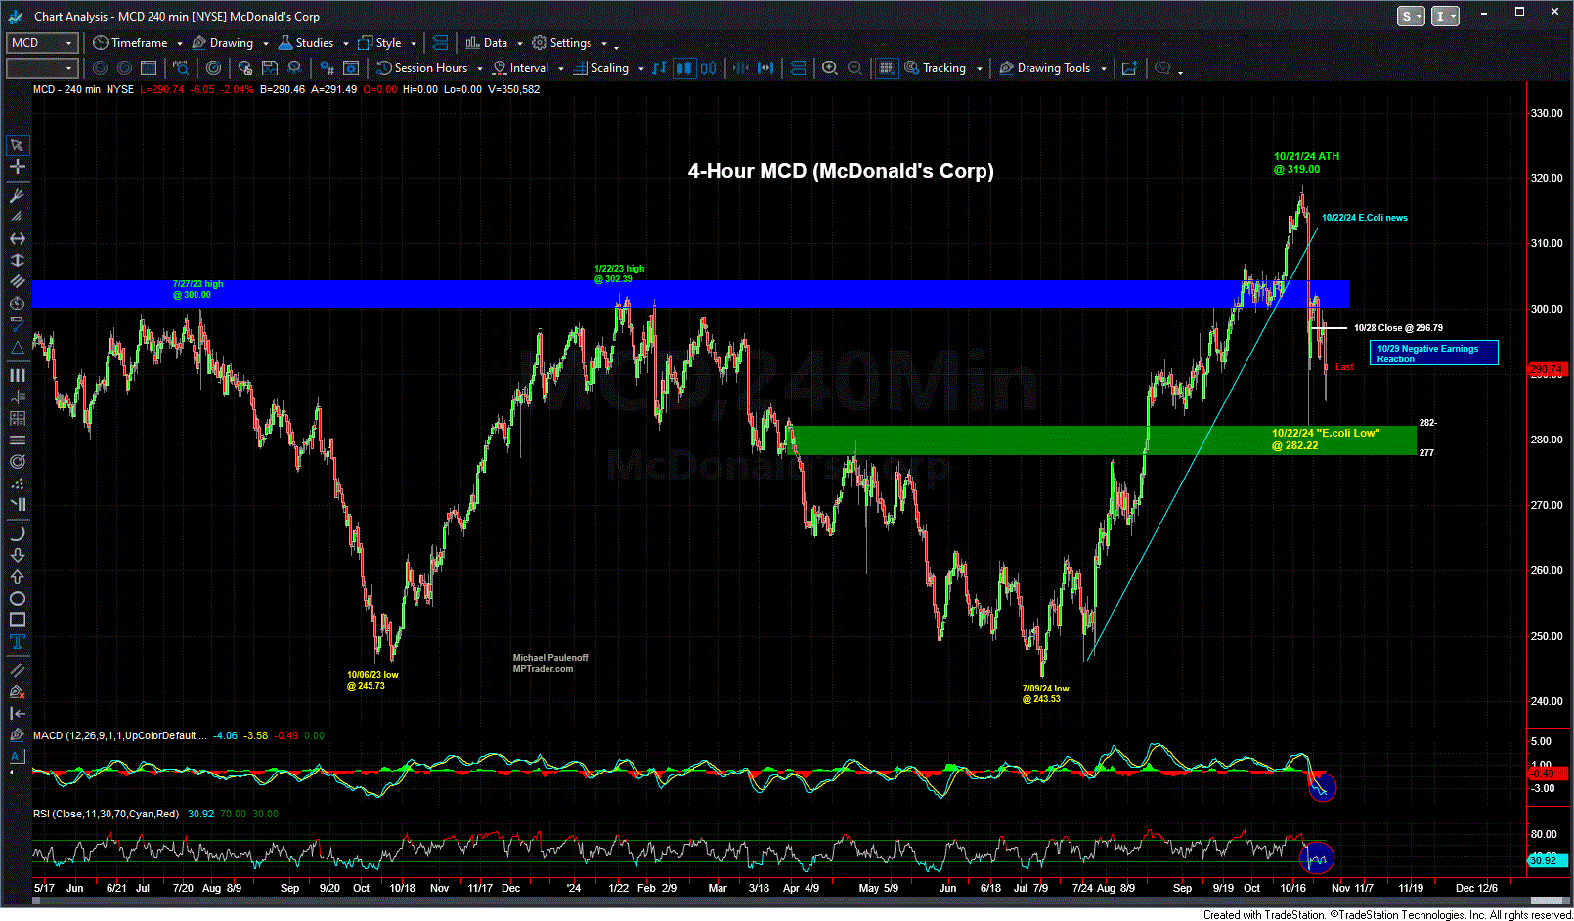Click the Studies button label
This screenshot has height=921, width=1574.
click(x=315, y=43)
